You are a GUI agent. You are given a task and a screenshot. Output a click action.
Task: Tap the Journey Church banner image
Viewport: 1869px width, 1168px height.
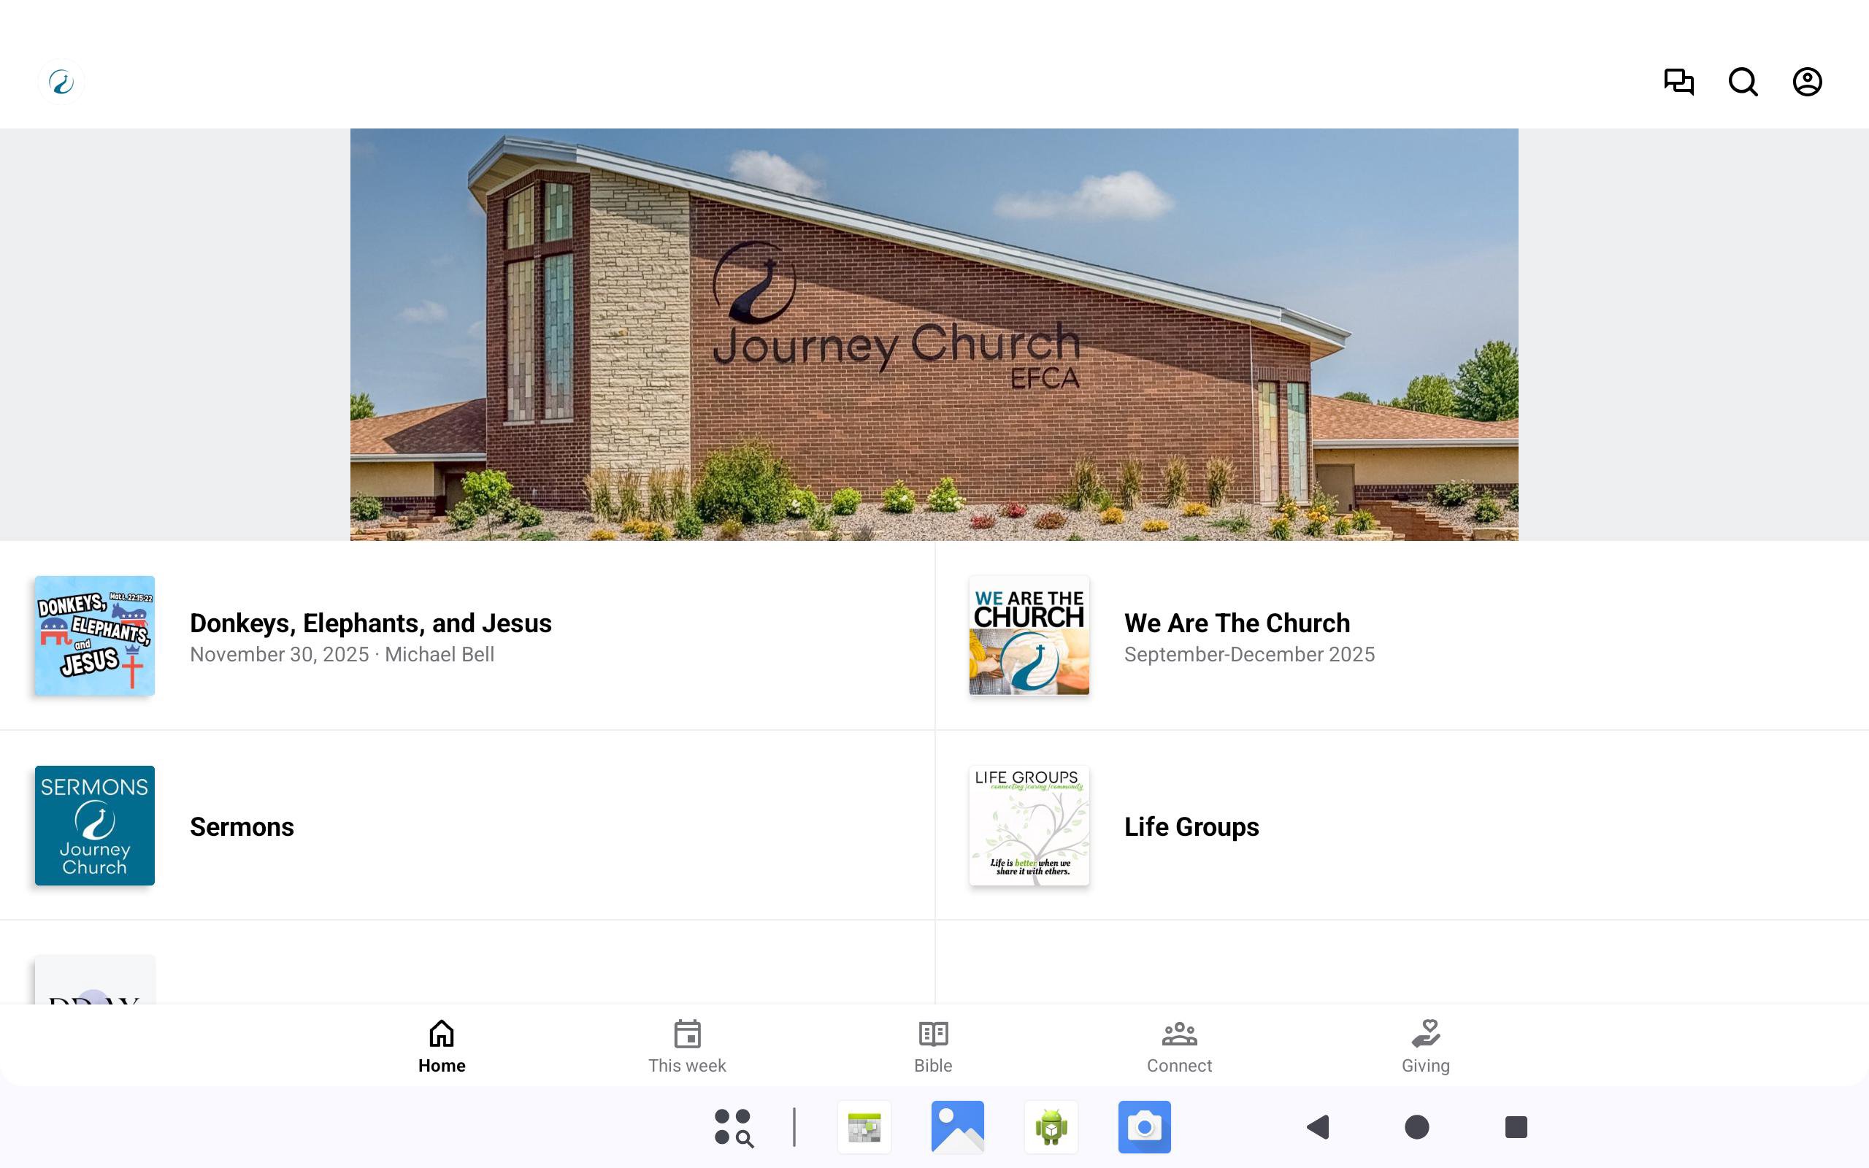[x=934, y=334]
